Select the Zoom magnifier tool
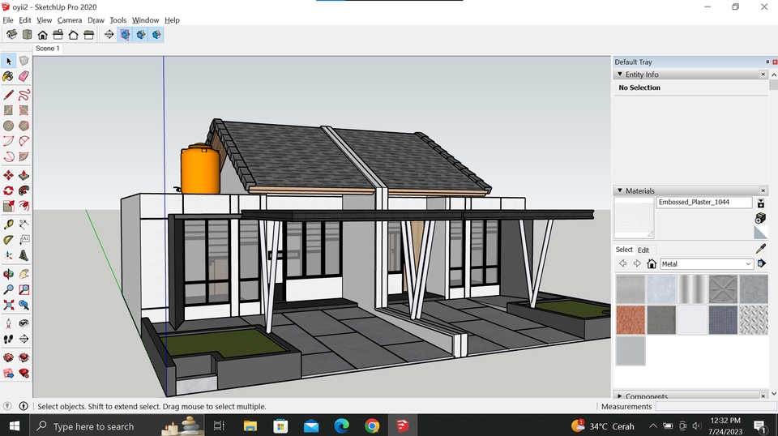The image size is (778, 436). click(8, 289)
